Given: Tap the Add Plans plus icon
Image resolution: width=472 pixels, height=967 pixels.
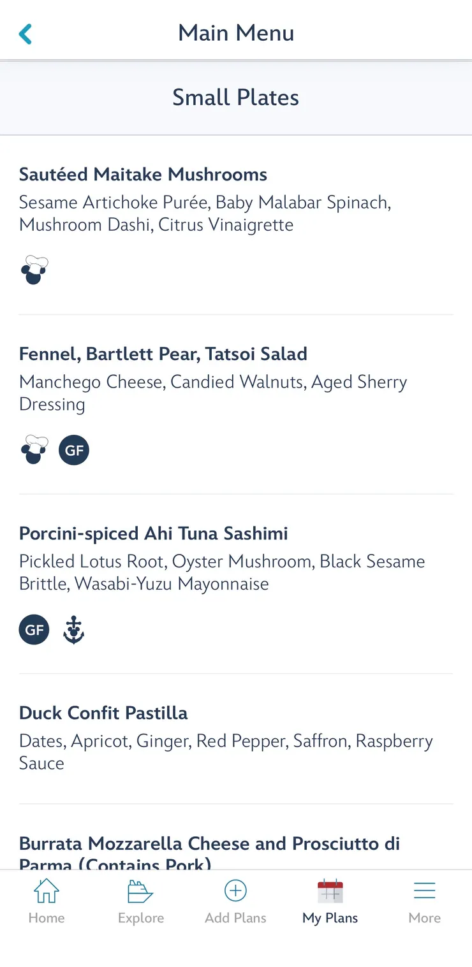Looking at the screenshot, I should click(x=235, y=891).
